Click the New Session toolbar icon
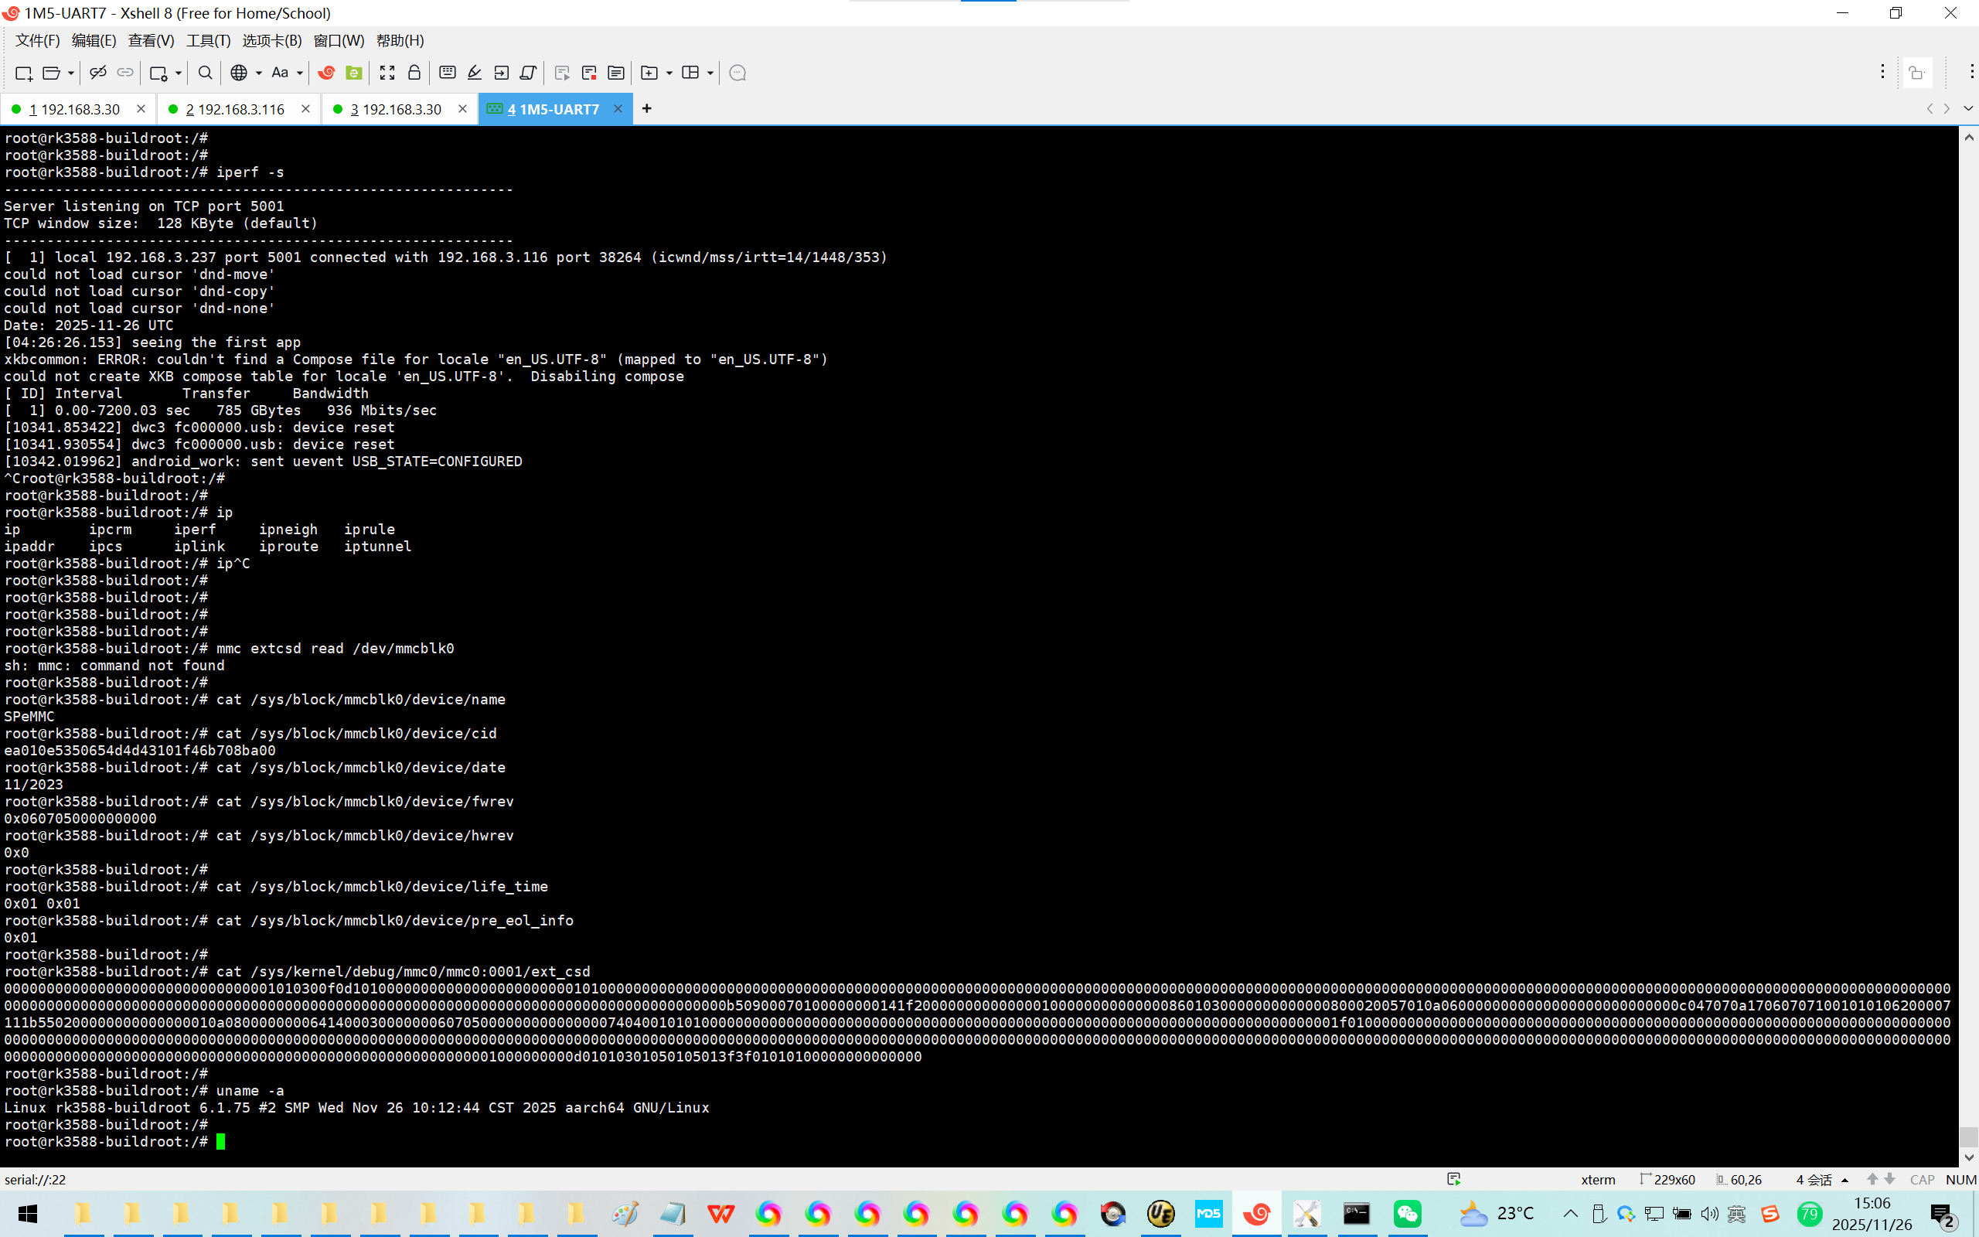The width and height of the screenshot is (1979, 1237). (24, 73)
